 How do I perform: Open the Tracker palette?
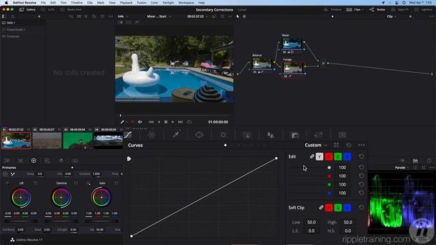click(x=223, y=135)
